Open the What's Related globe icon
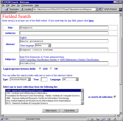The width and height of the screenshot is (123, 121). [101, 9]
